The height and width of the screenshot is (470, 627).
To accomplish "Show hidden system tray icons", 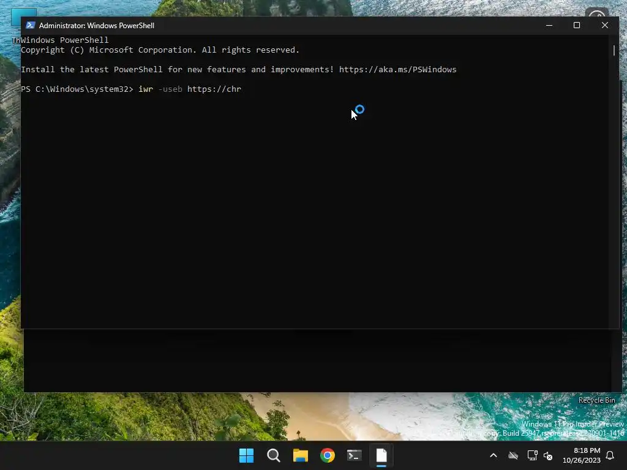I will [x=494, y=455].
